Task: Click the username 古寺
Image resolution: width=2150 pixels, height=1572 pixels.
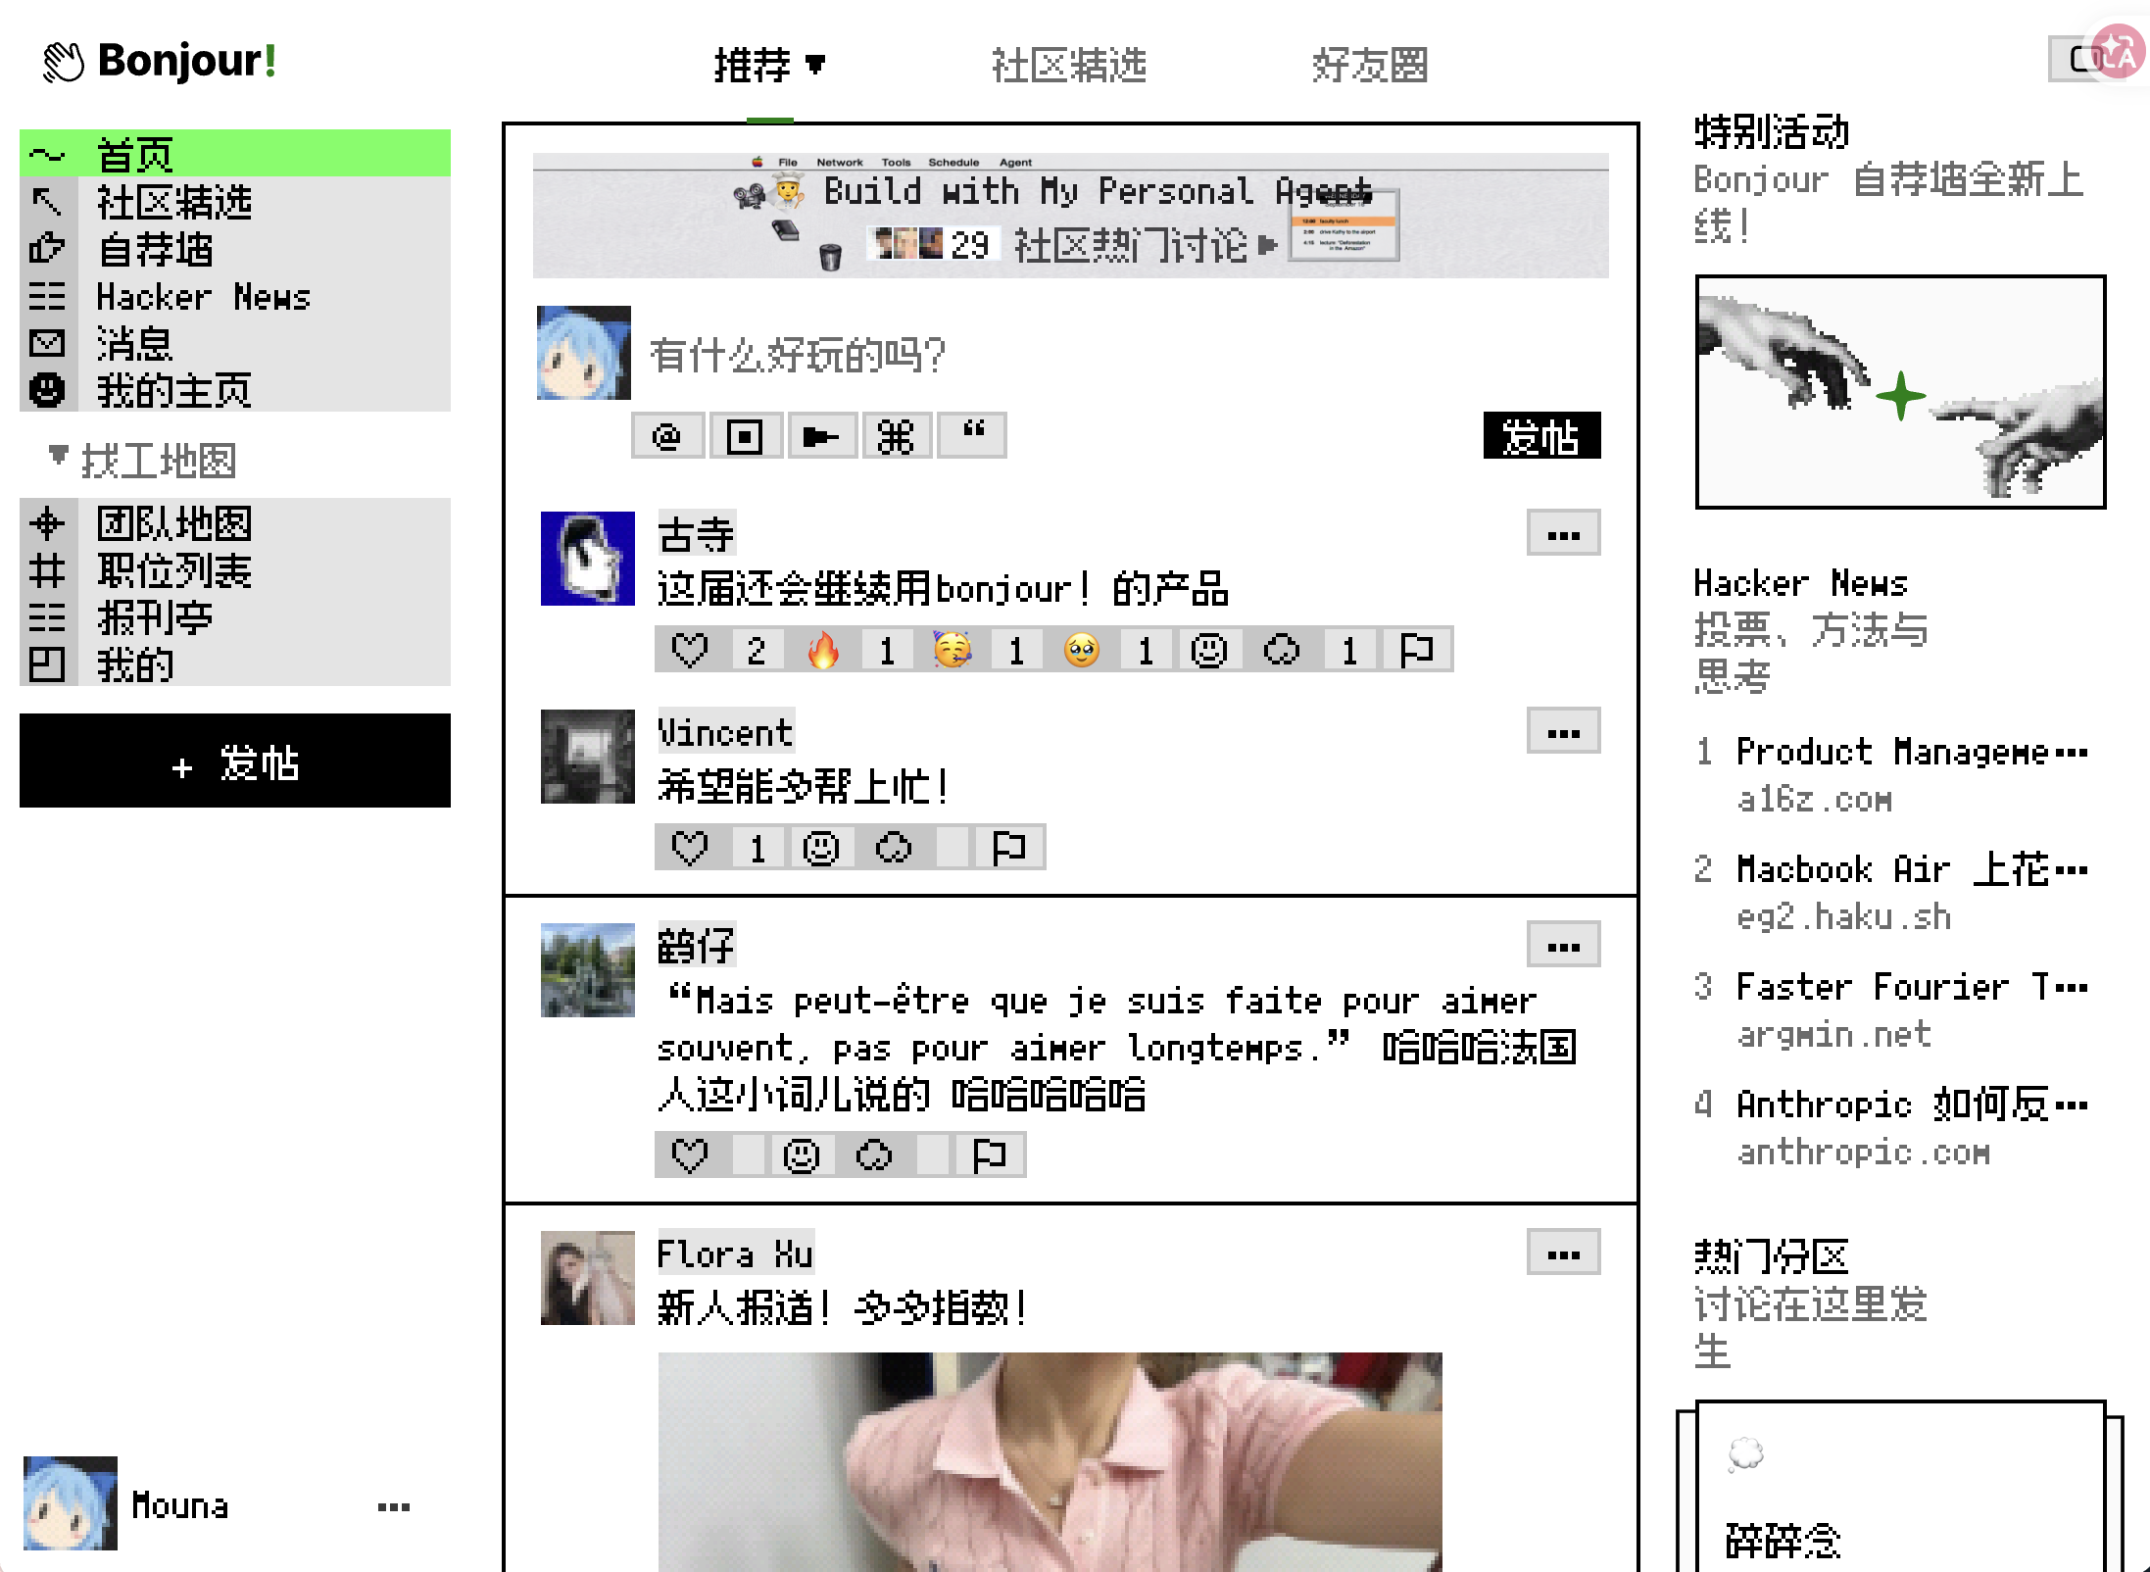Action: point(696,534)
